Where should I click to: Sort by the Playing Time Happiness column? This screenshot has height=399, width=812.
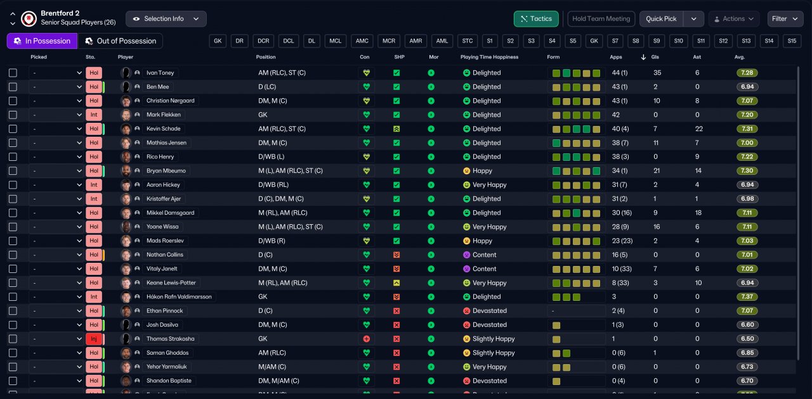click(x=489, y=57)
